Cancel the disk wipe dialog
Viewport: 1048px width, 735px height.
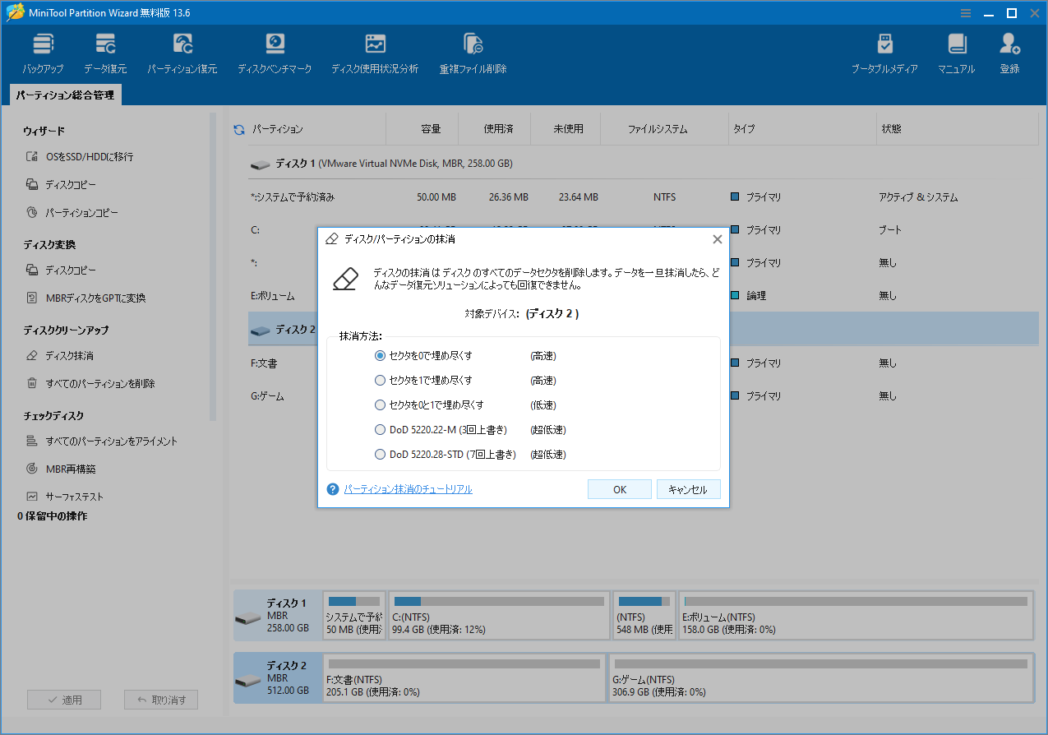click(x=689, y=488)
